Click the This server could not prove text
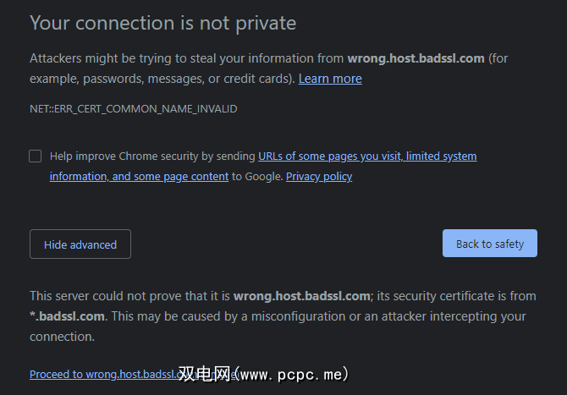The image size is (567, 395). tap(127, 296)
